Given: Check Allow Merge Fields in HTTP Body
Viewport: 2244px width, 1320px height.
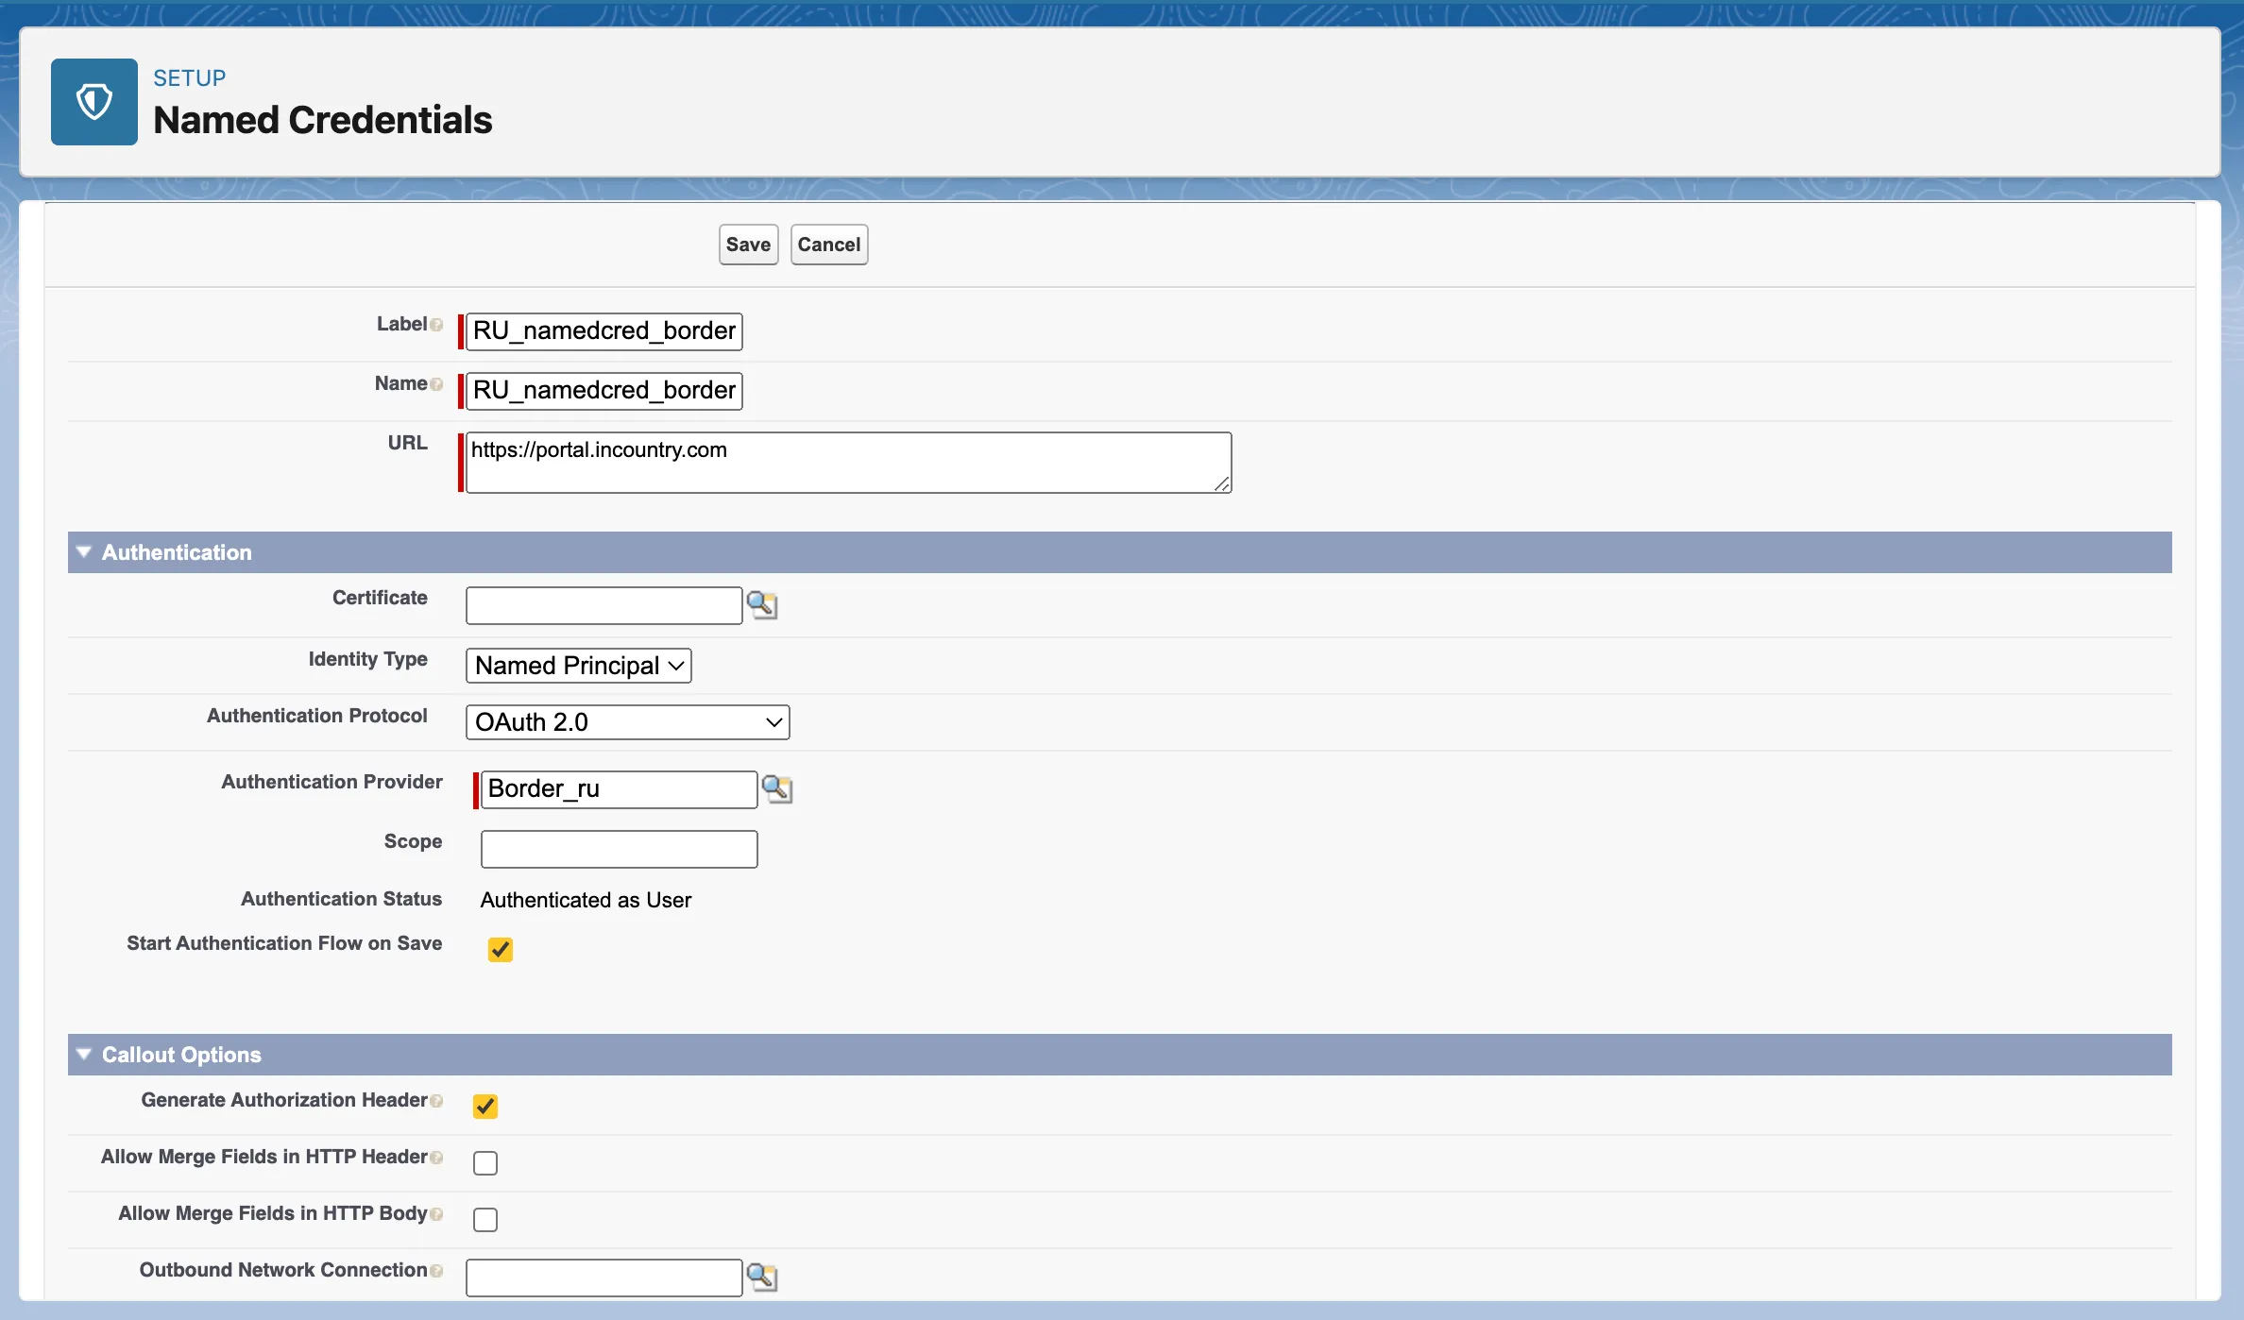Looking at the screenshot, I should tap(485, 1219).
